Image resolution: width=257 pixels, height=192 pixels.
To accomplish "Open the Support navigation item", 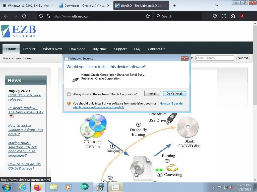I will point(120,49).
